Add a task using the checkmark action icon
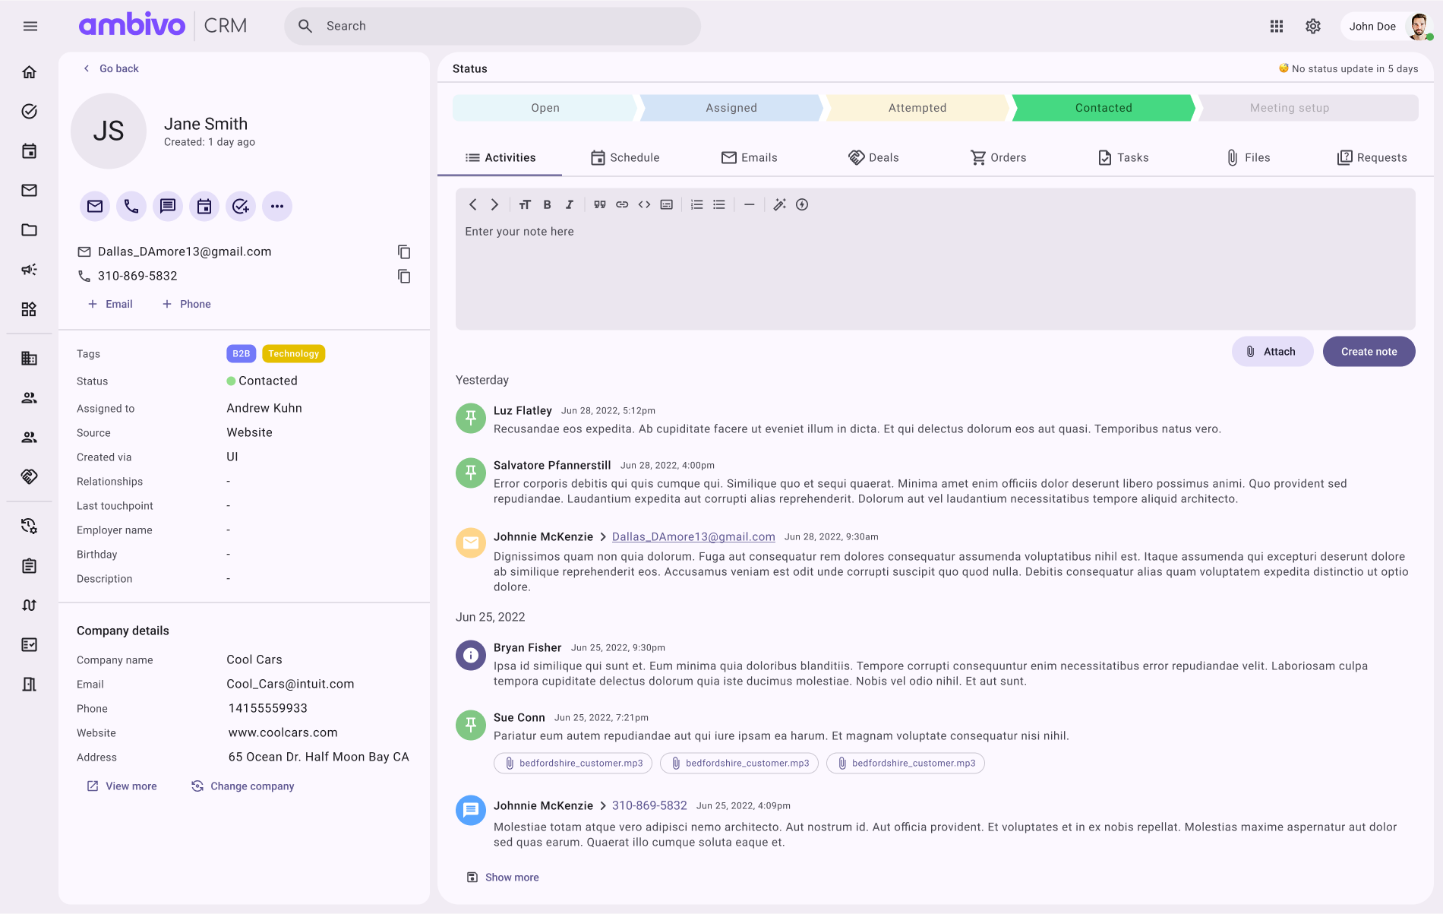Viewport: 1443px width, 914px height. click(240, 206)
